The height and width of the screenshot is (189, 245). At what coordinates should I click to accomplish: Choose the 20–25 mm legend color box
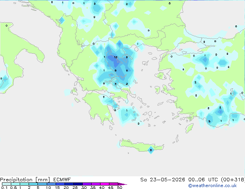tap(69, 184)
